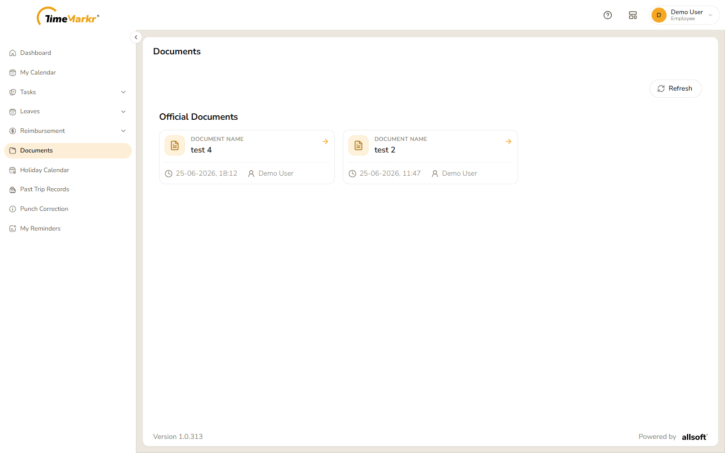Screen dimensions: 725x453
Task: Click the TimeMarkr logo
Action: 68,17
